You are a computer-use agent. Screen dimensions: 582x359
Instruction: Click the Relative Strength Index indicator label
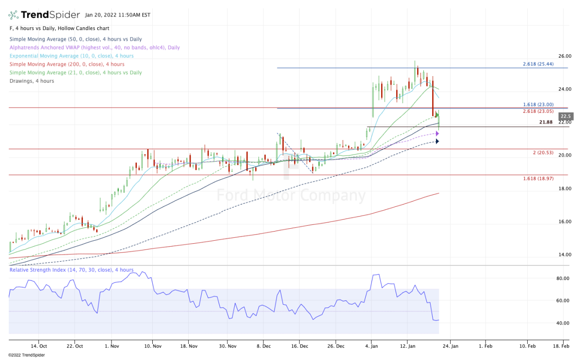point(71,270)
